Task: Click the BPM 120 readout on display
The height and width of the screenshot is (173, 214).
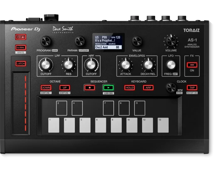Action: pyautogui.click(x=116, y=38)
